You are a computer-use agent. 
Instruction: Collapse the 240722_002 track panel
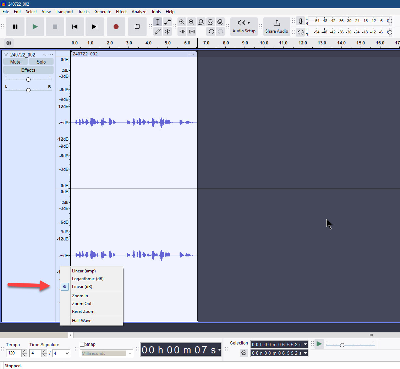(44, 55)
